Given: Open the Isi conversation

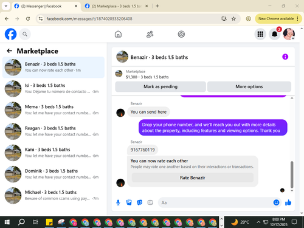Looking at the screenshot, I should pyautogui.click(x=54, y=89).
